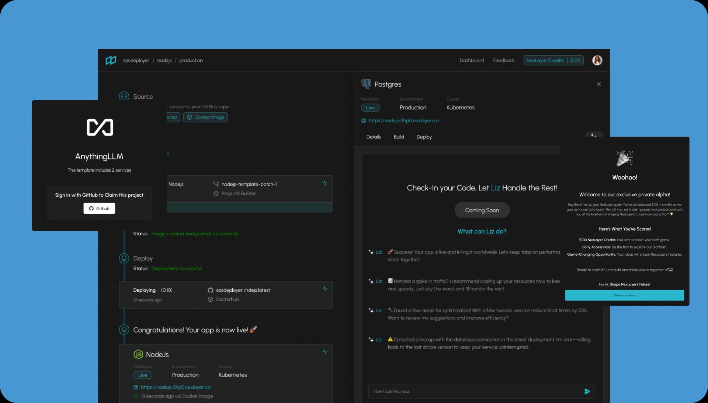
Task: Click the Share your ideas button
Action: click(x=624, y=295)
